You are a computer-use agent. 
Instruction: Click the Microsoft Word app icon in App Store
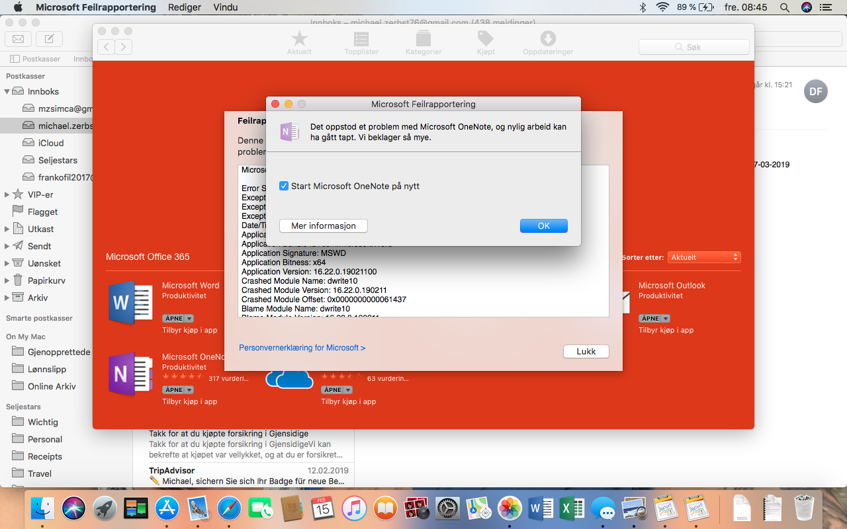pos(130,303)
